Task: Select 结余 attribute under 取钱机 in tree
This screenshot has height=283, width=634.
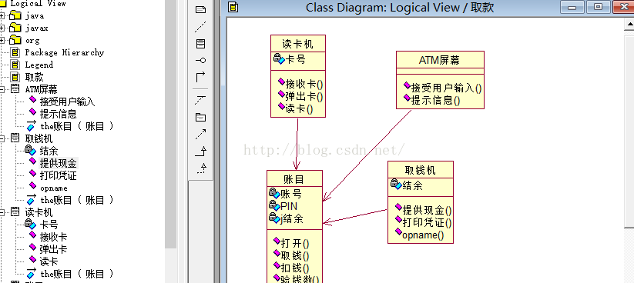Action: click(x=49, y=151)
